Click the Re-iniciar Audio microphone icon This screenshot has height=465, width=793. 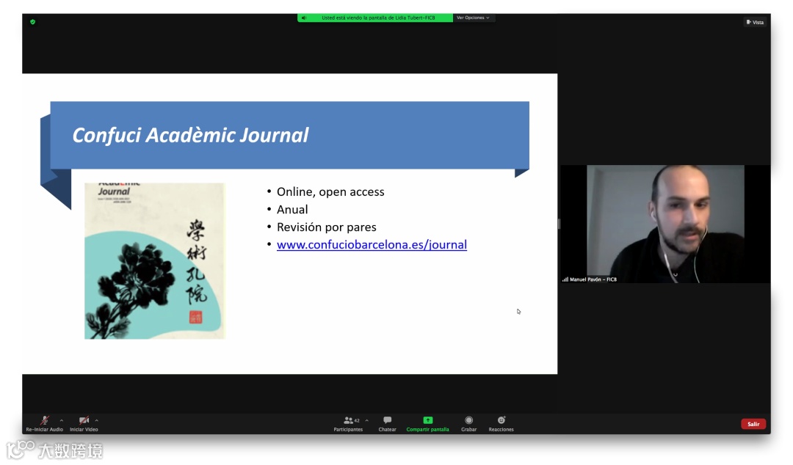coord(45,420)
